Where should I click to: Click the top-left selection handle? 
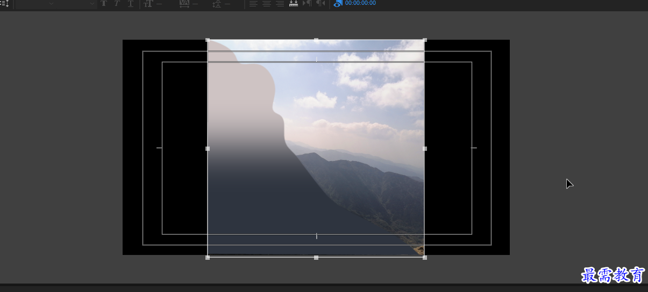click(x=208, y=40)
